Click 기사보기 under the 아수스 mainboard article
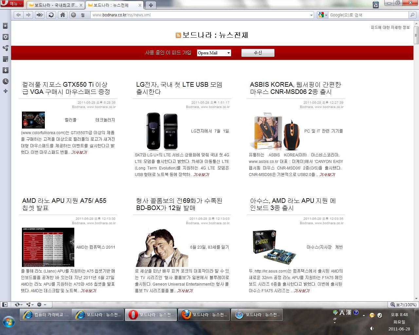 pos(301,291)
